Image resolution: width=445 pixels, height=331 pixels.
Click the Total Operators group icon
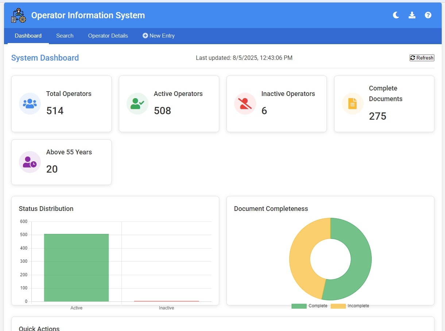pyautogui.click(x=30, y=103)
